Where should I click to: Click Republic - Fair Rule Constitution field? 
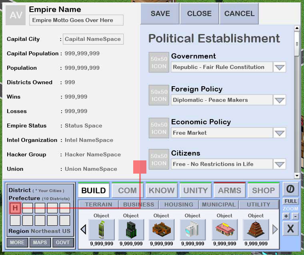tap(222, 67)
